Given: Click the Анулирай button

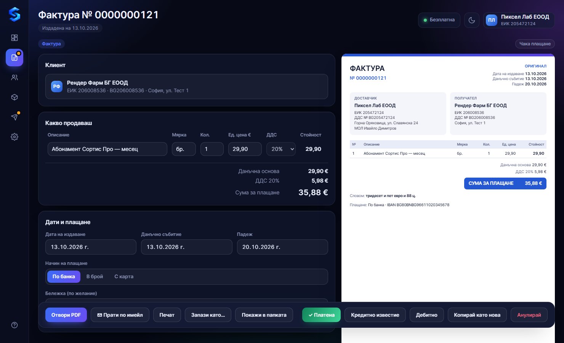Looking at the screenshot, I should [529, 315].
